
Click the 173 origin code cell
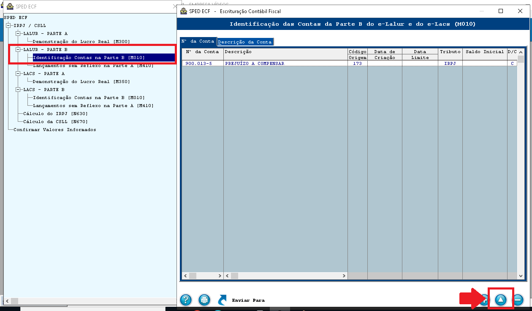coord(358,63)
